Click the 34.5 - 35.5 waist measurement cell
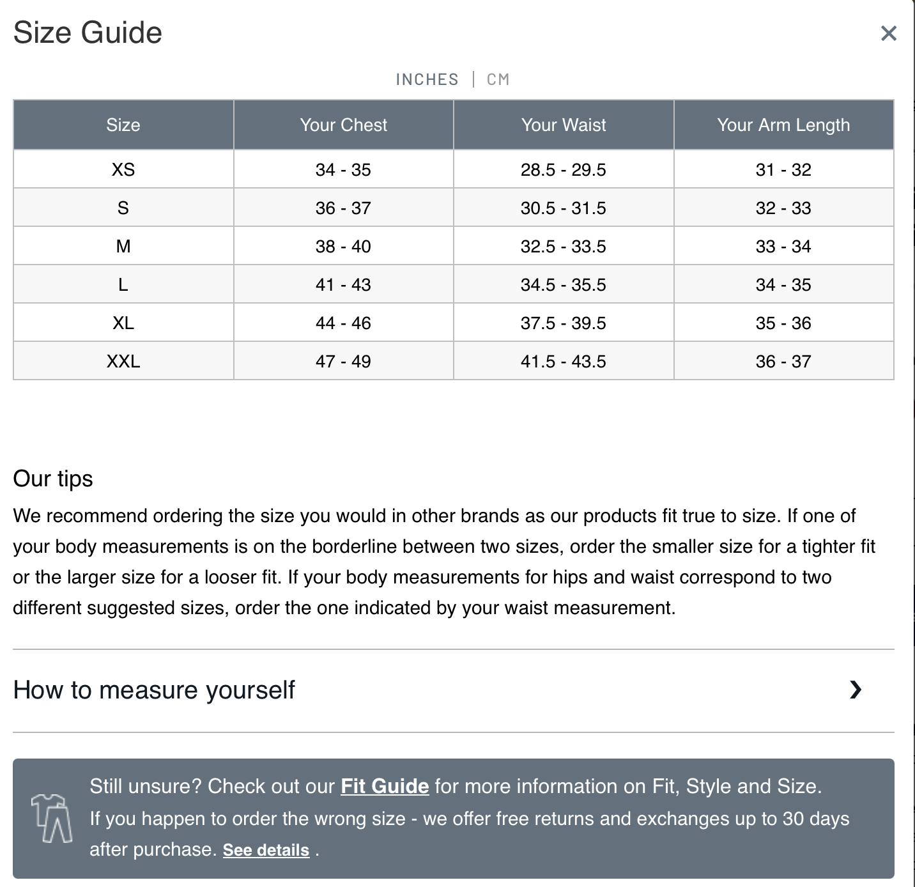915x887 pixels. pos(564,284)
